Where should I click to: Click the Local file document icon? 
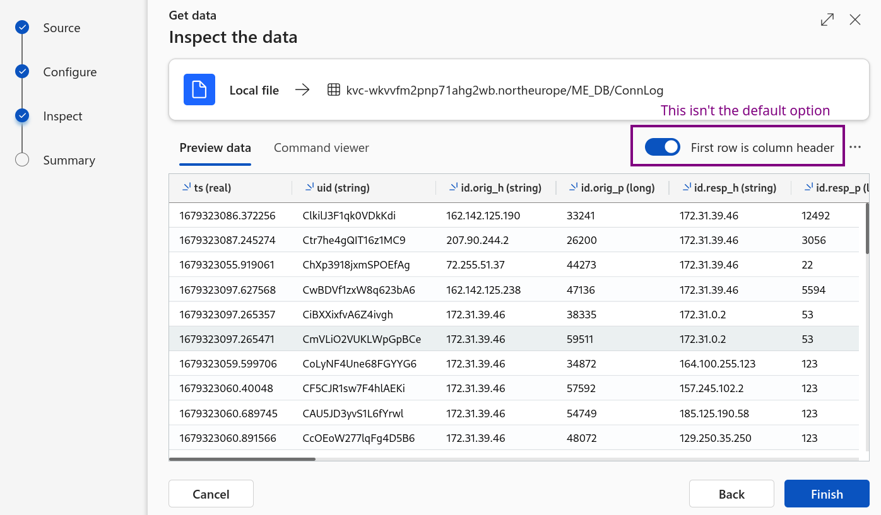coord(199,90)
